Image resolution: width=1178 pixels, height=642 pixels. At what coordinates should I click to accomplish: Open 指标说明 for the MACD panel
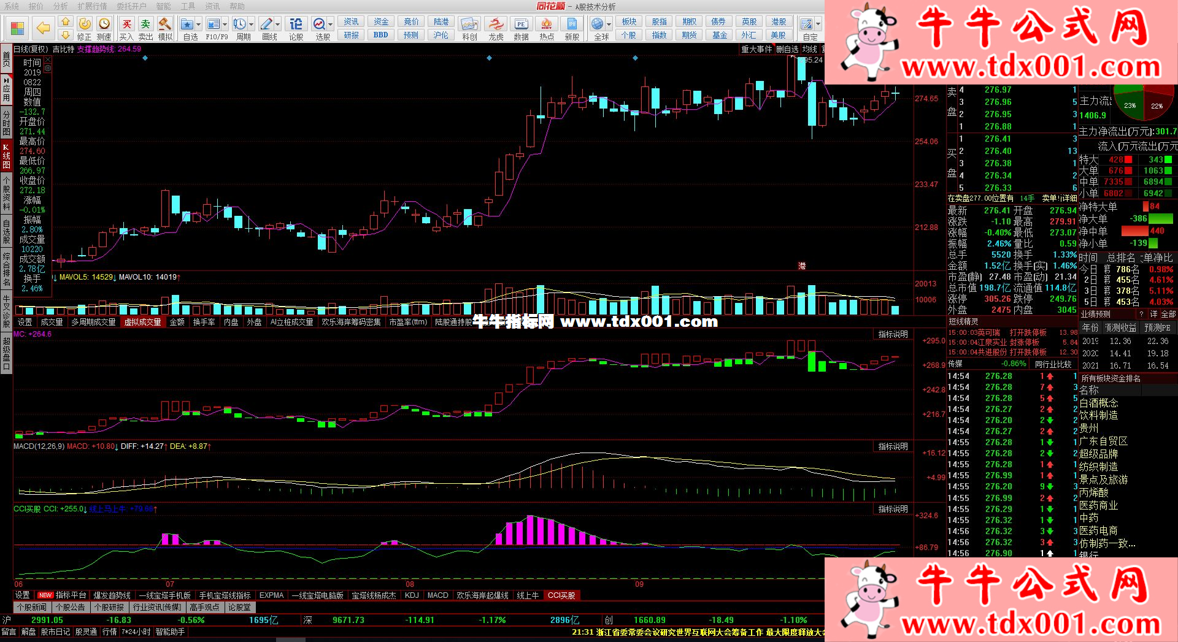click(892, 446)
